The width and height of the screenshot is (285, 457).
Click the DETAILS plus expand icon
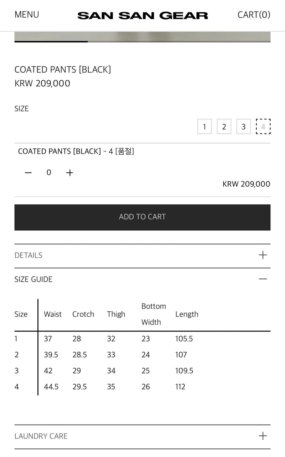(263, 255)
